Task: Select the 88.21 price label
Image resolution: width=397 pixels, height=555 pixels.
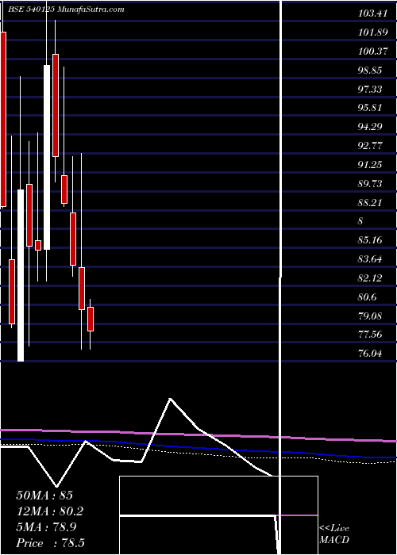Action: click(x=371, y=202)
